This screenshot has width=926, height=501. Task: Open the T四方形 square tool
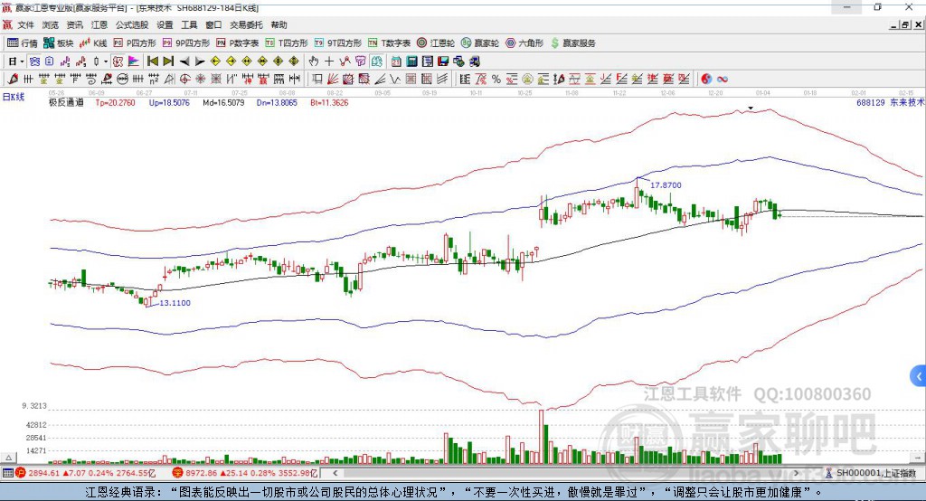287,43
